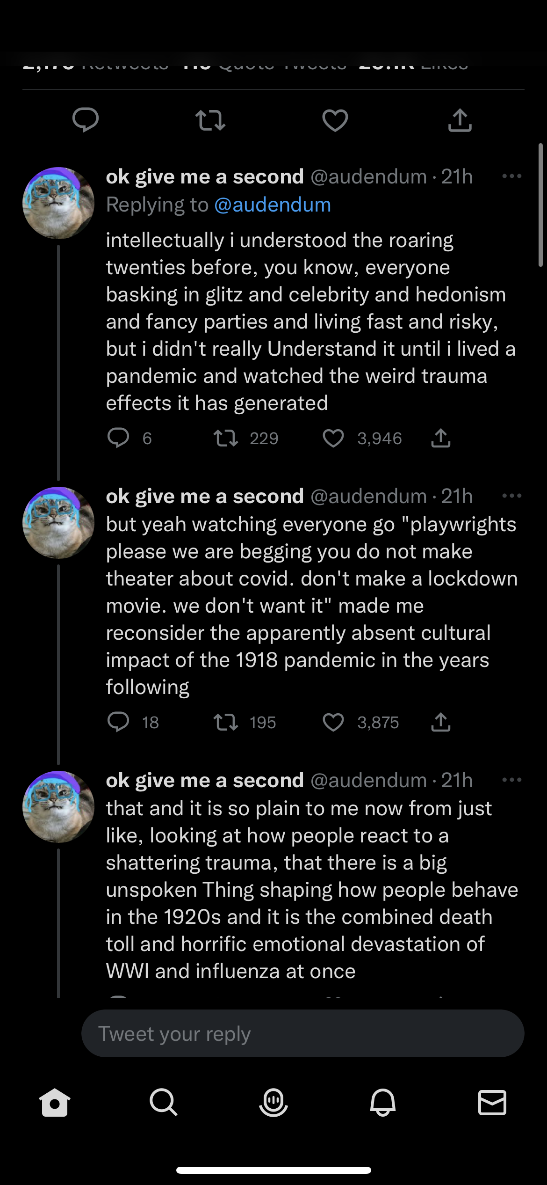Like the roaring twenties tweet

coord(333,439)
